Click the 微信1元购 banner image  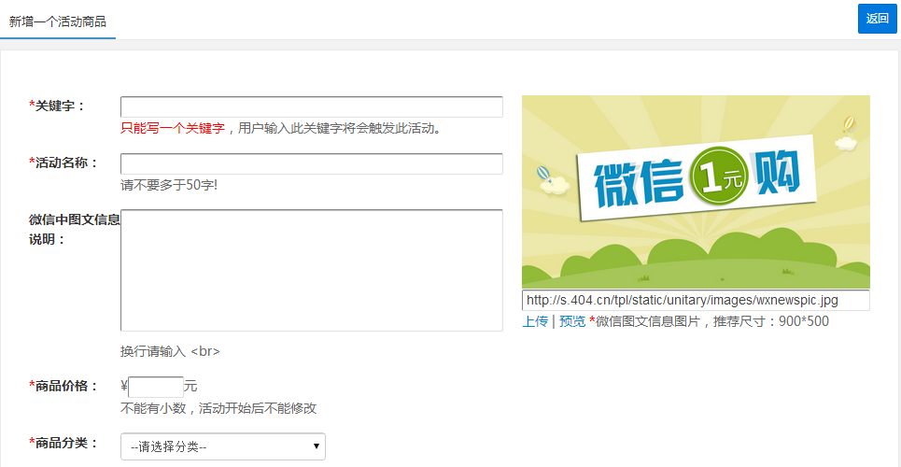(x=696, y=191)
